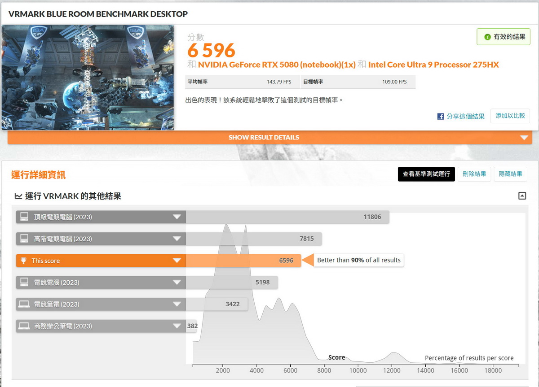
Task: Expand the 電競電腦 (2023) dropdown arrow
Action: 177,283
